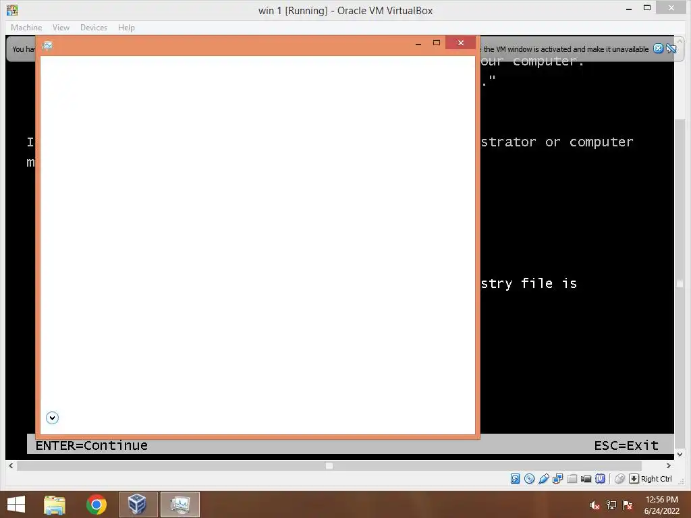691x518 pixels.
Task: Open File Explorer from the taskbar
Action: click(x=55, y=505)
